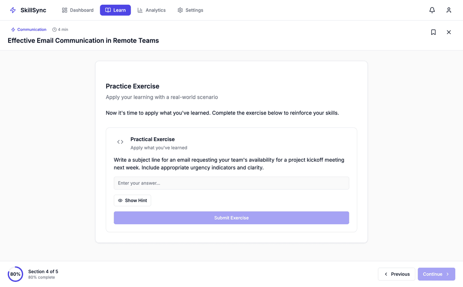Open the user profile icon

point(449,10)
